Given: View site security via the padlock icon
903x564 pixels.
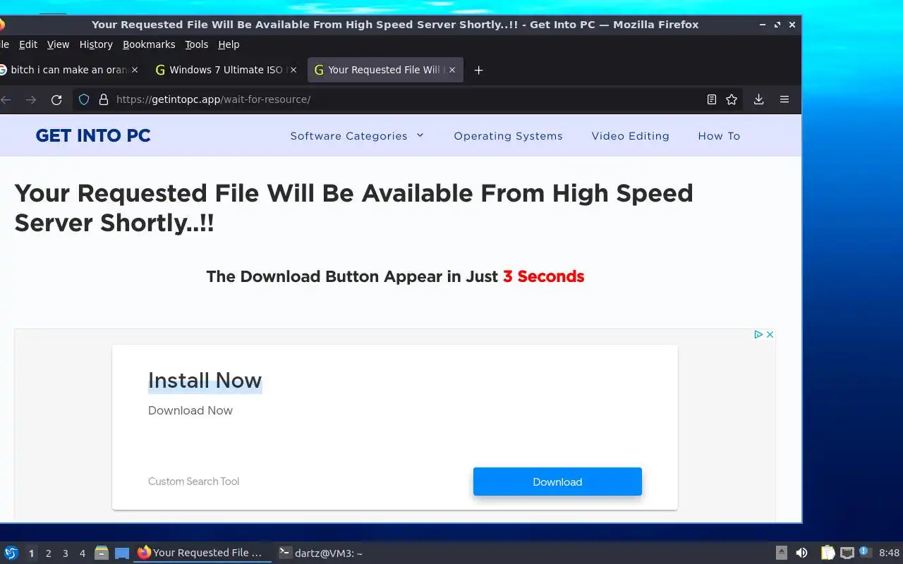Looking at the screenshot, I should pos(104,99).
